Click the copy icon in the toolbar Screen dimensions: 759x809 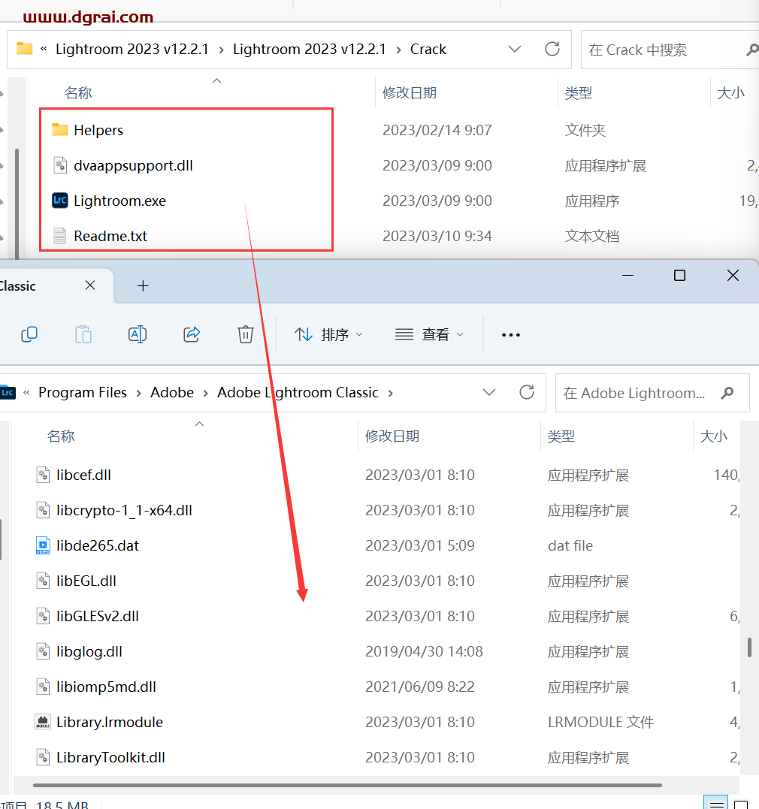pos(29,334)
